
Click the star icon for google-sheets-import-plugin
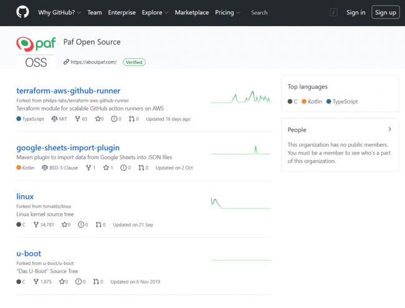click(106, 168)
